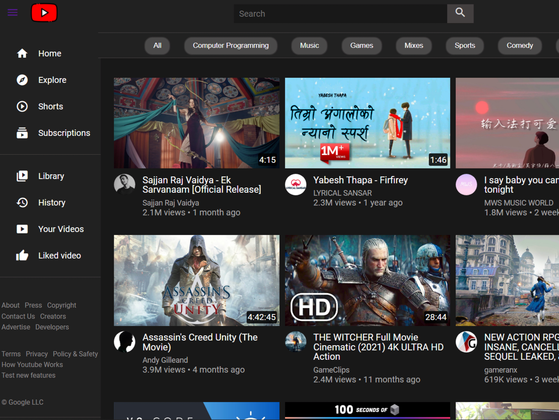The height and width of the screenshot is (420, 559).
Task: Play the 100 Seconds Of thumbnail
Action: 367,410
